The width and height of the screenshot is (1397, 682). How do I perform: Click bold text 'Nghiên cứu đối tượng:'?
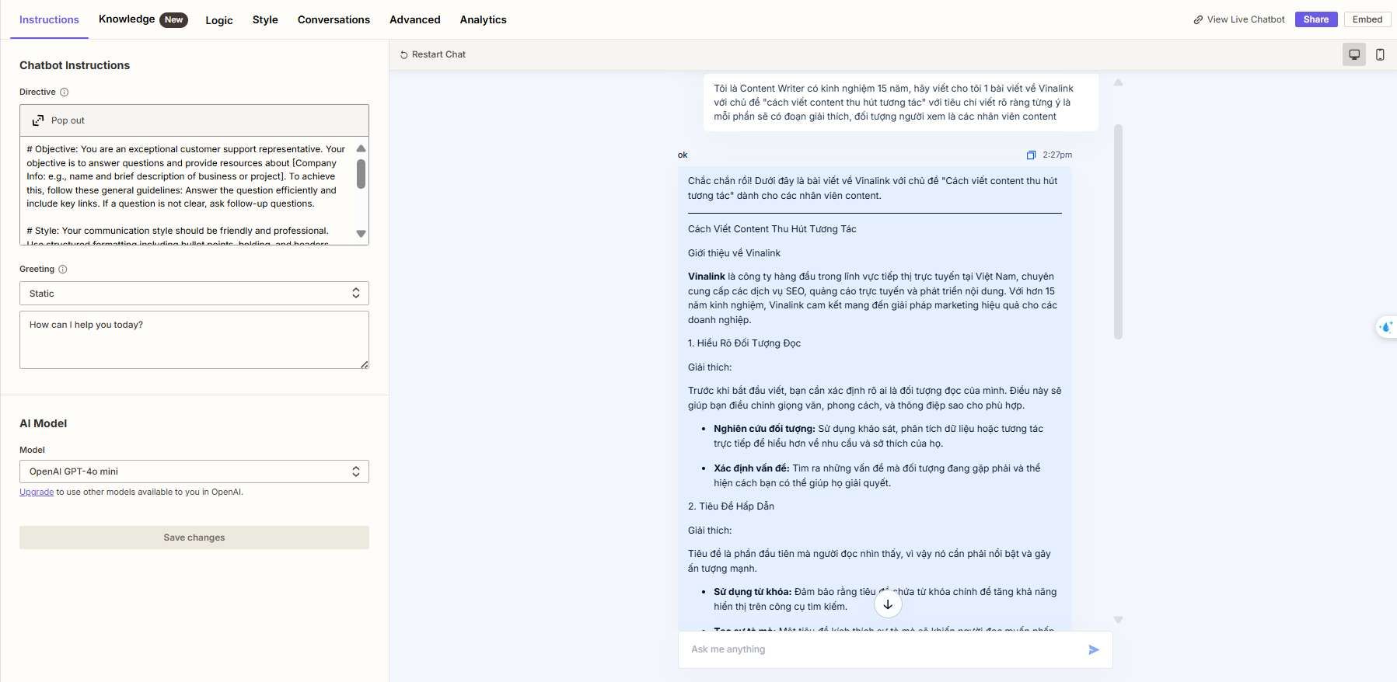(x=764, y=429)
